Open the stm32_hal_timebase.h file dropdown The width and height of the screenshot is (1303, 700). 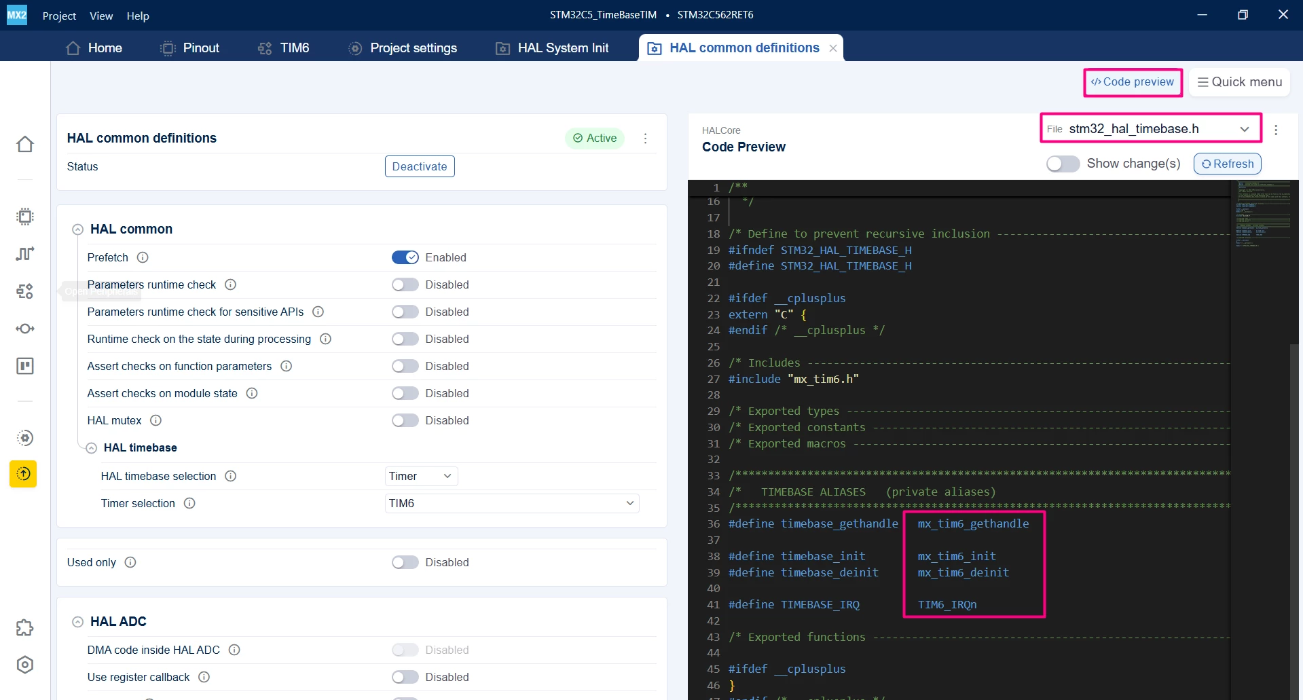(x=1151, y=129)
